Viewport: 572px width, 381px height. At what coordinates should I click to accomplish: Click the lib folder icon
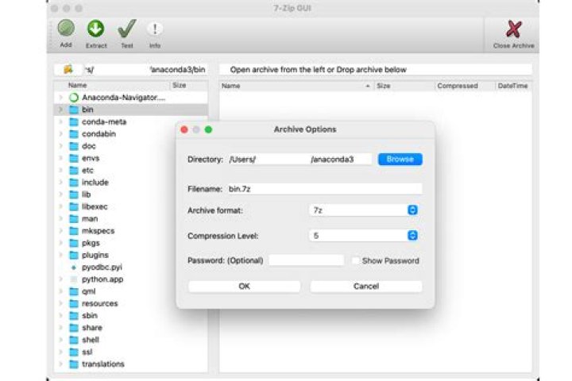74,194
